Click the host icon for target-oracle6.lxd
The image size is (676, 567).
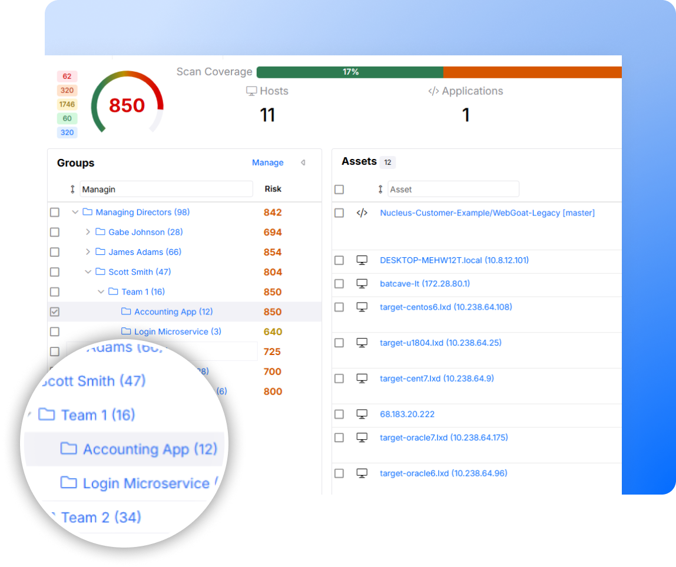[362, 473]
